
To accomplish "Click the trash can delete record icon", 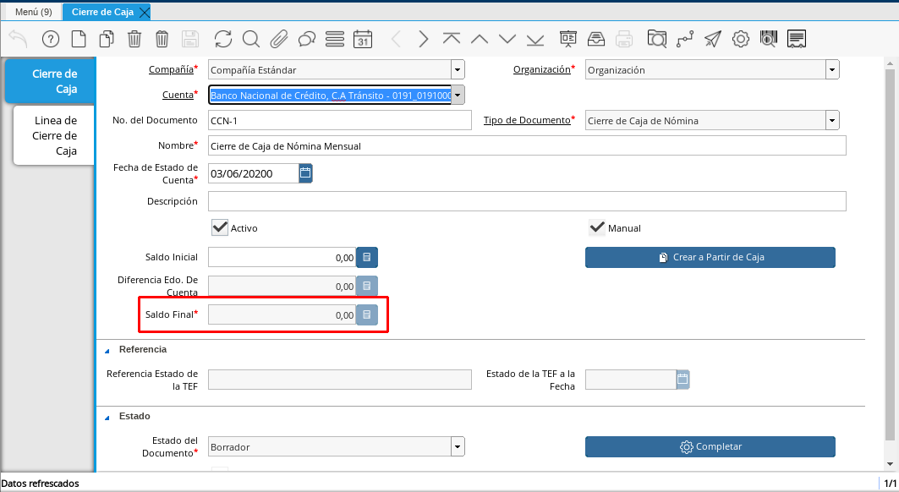I will coord(134,39).
